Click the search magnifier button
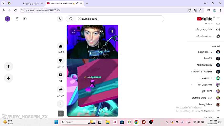Viewport: 224px width, 126px height. 71,19
